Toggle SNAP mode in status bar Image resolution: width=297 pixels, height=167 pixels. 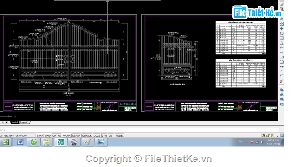(x=40, y=135)
